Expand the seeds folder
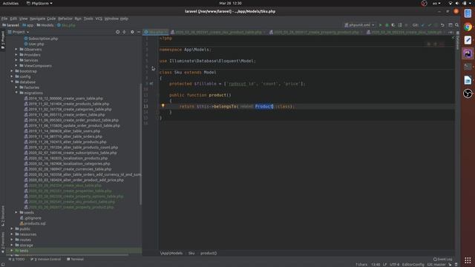 pyautogui.click(x=16, y=213)
